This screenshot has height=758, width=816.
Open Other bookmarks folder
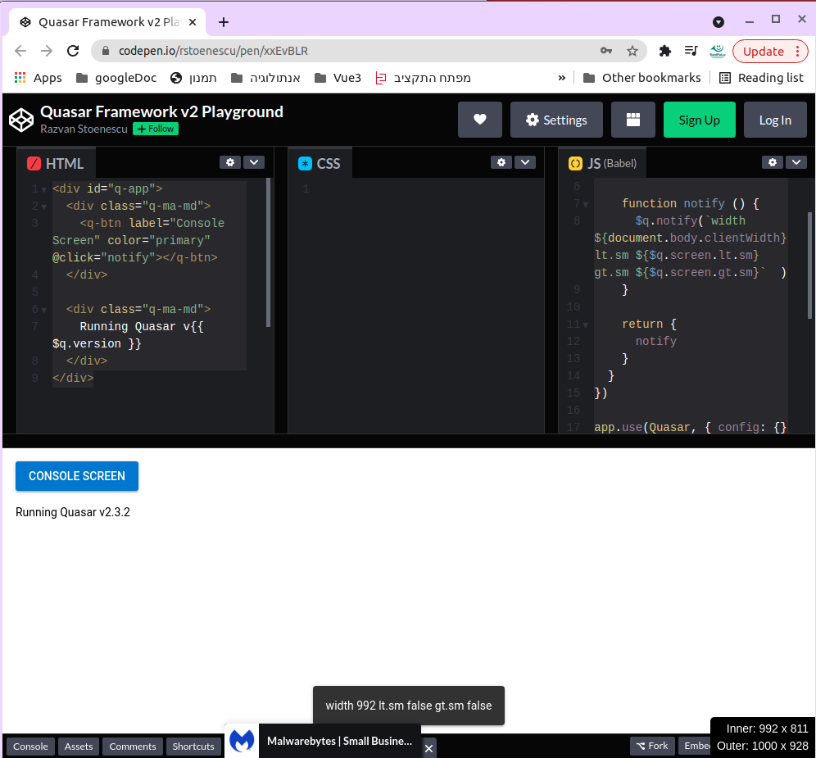642,78
